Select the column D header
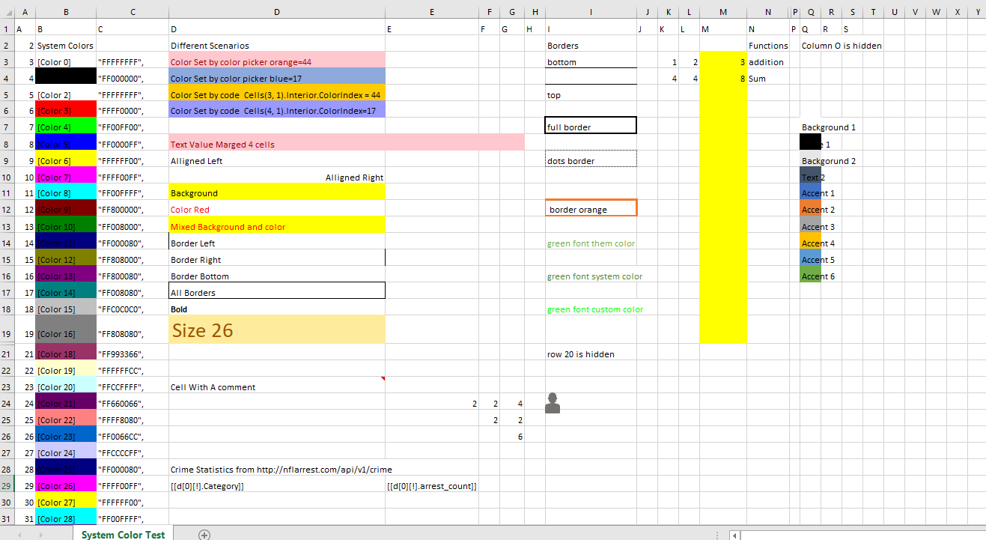Viewport: 986px width, 540px height. tap(276, 12)
